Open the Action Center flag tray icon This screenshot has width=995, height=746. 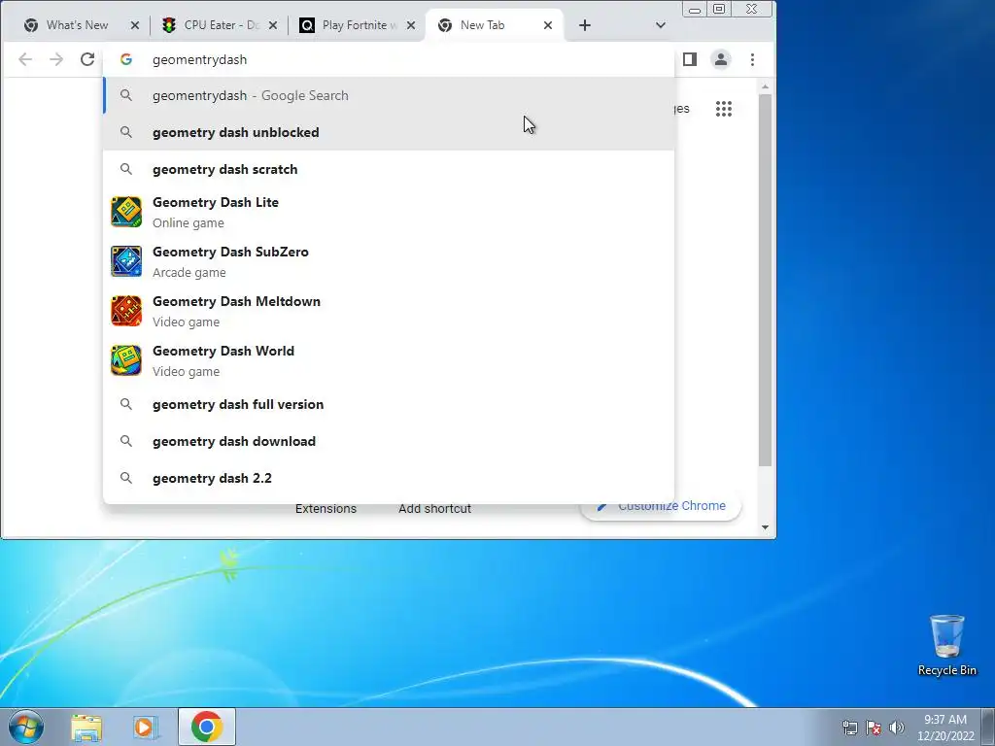pos(874,728)
